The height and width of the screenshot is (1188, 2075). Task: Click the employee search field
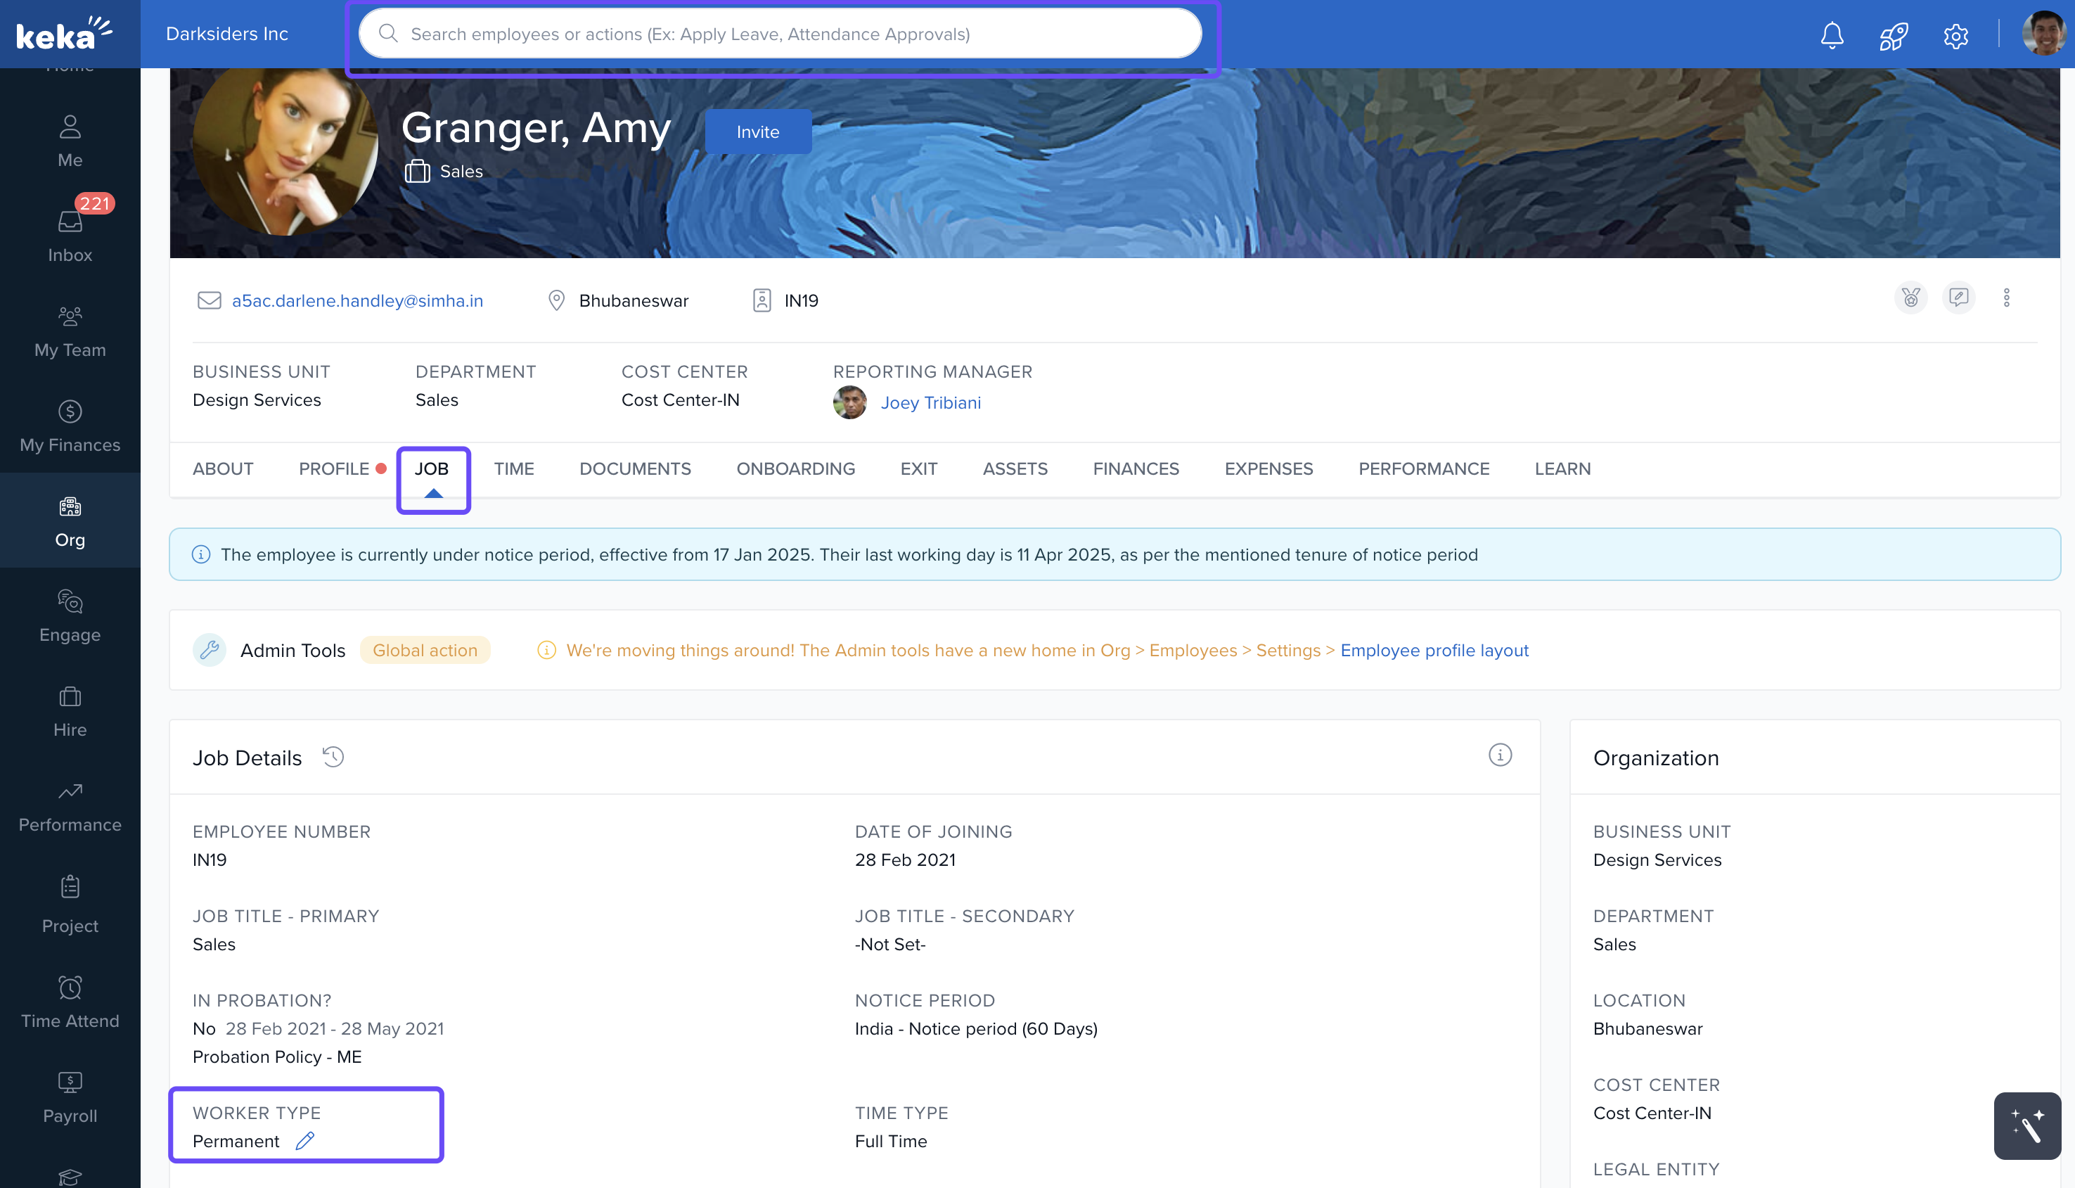pos(779,34)
